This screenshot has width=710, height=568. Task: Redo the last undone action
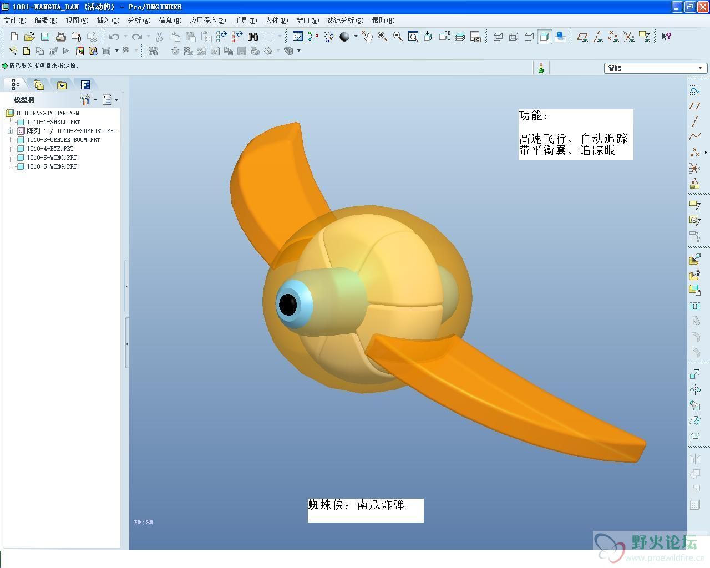tap(136, 37)
